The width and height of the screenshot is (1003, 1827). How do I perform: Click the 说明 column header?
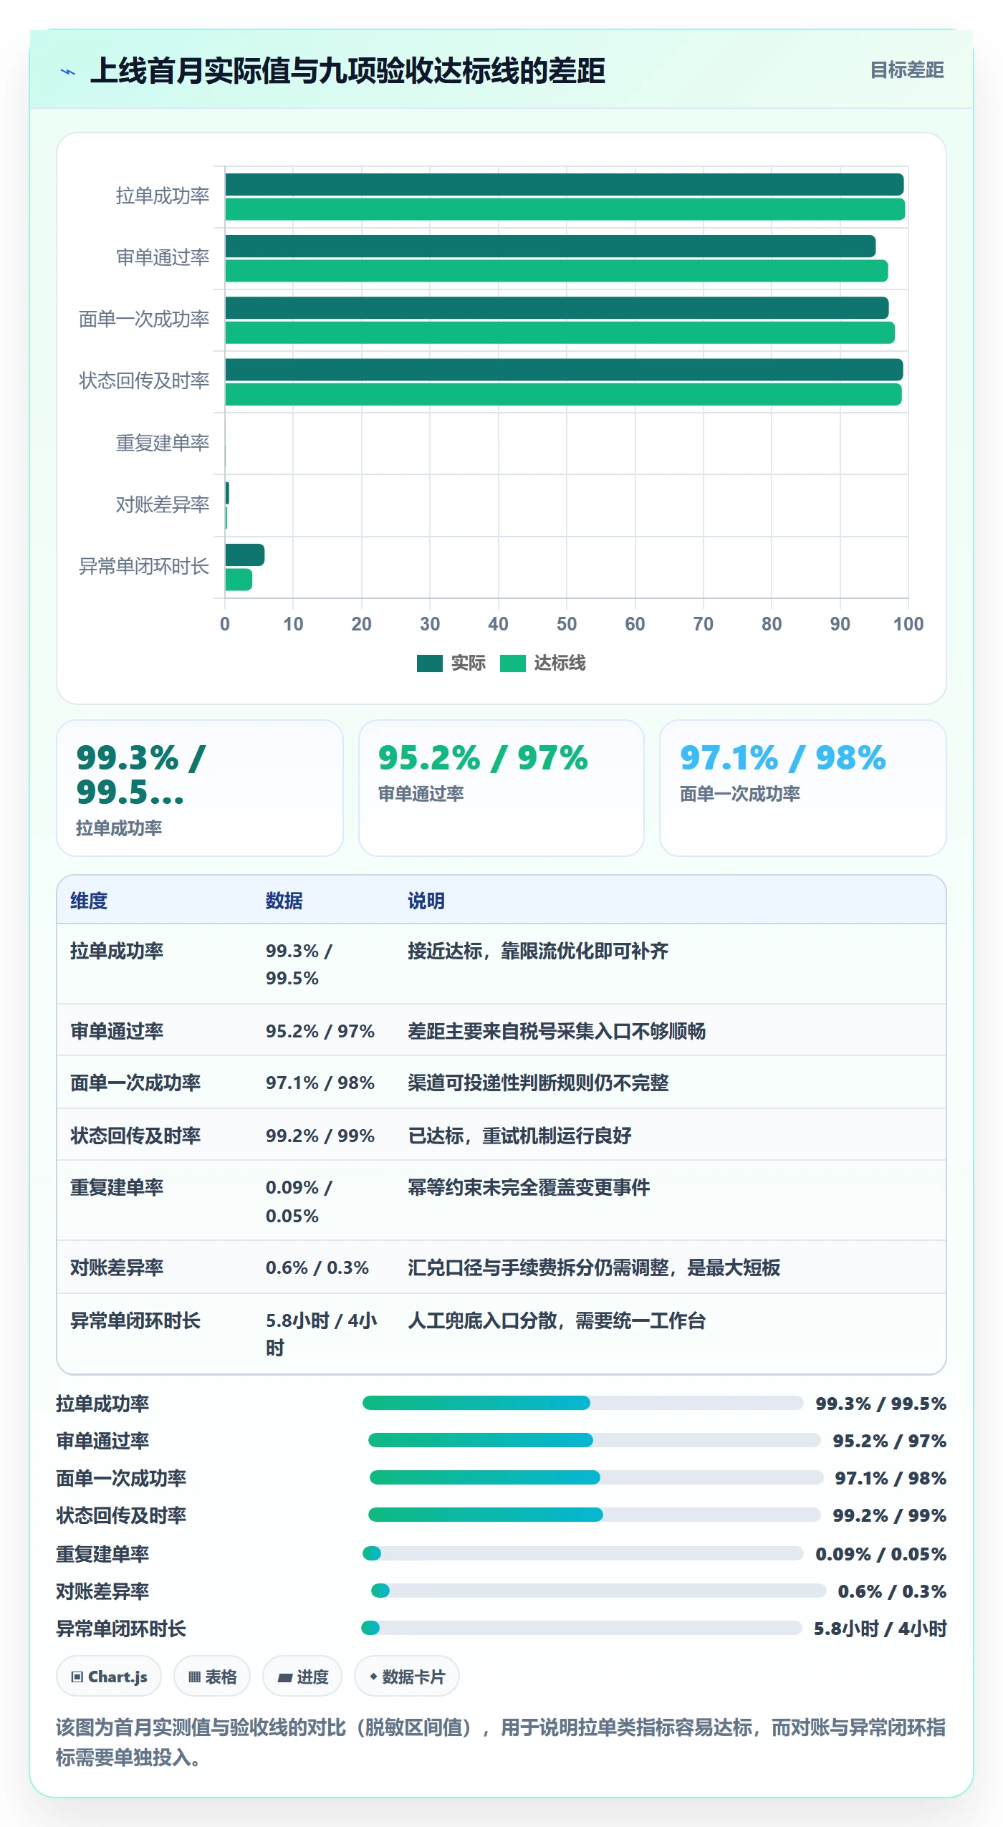pyautogui.click(x=426, y=901)
